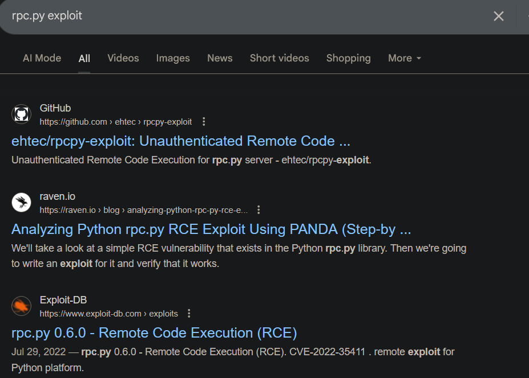Open the AI Mode tab
The width and height of the screenshot is (529, 378).
[x=42, y=58]
